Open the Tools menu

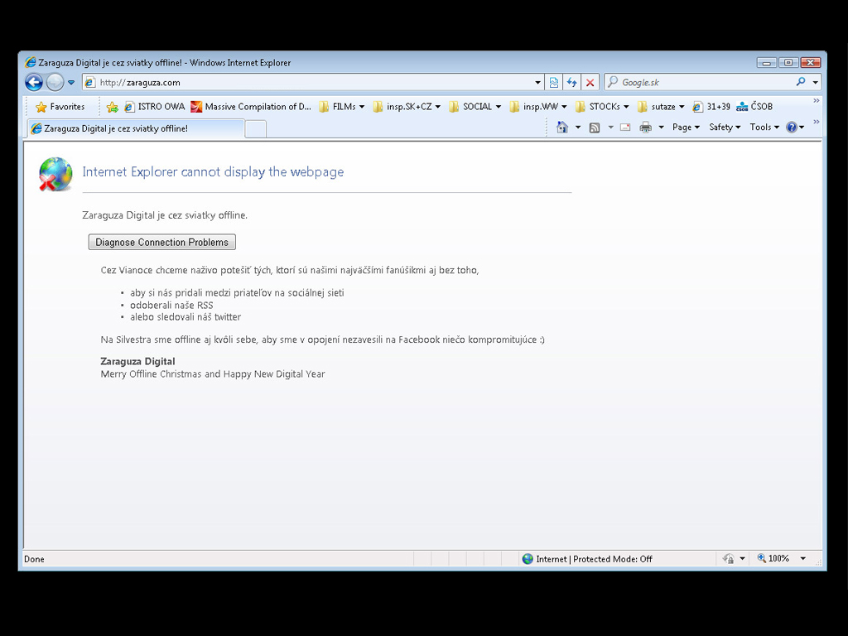coord(764,127)
